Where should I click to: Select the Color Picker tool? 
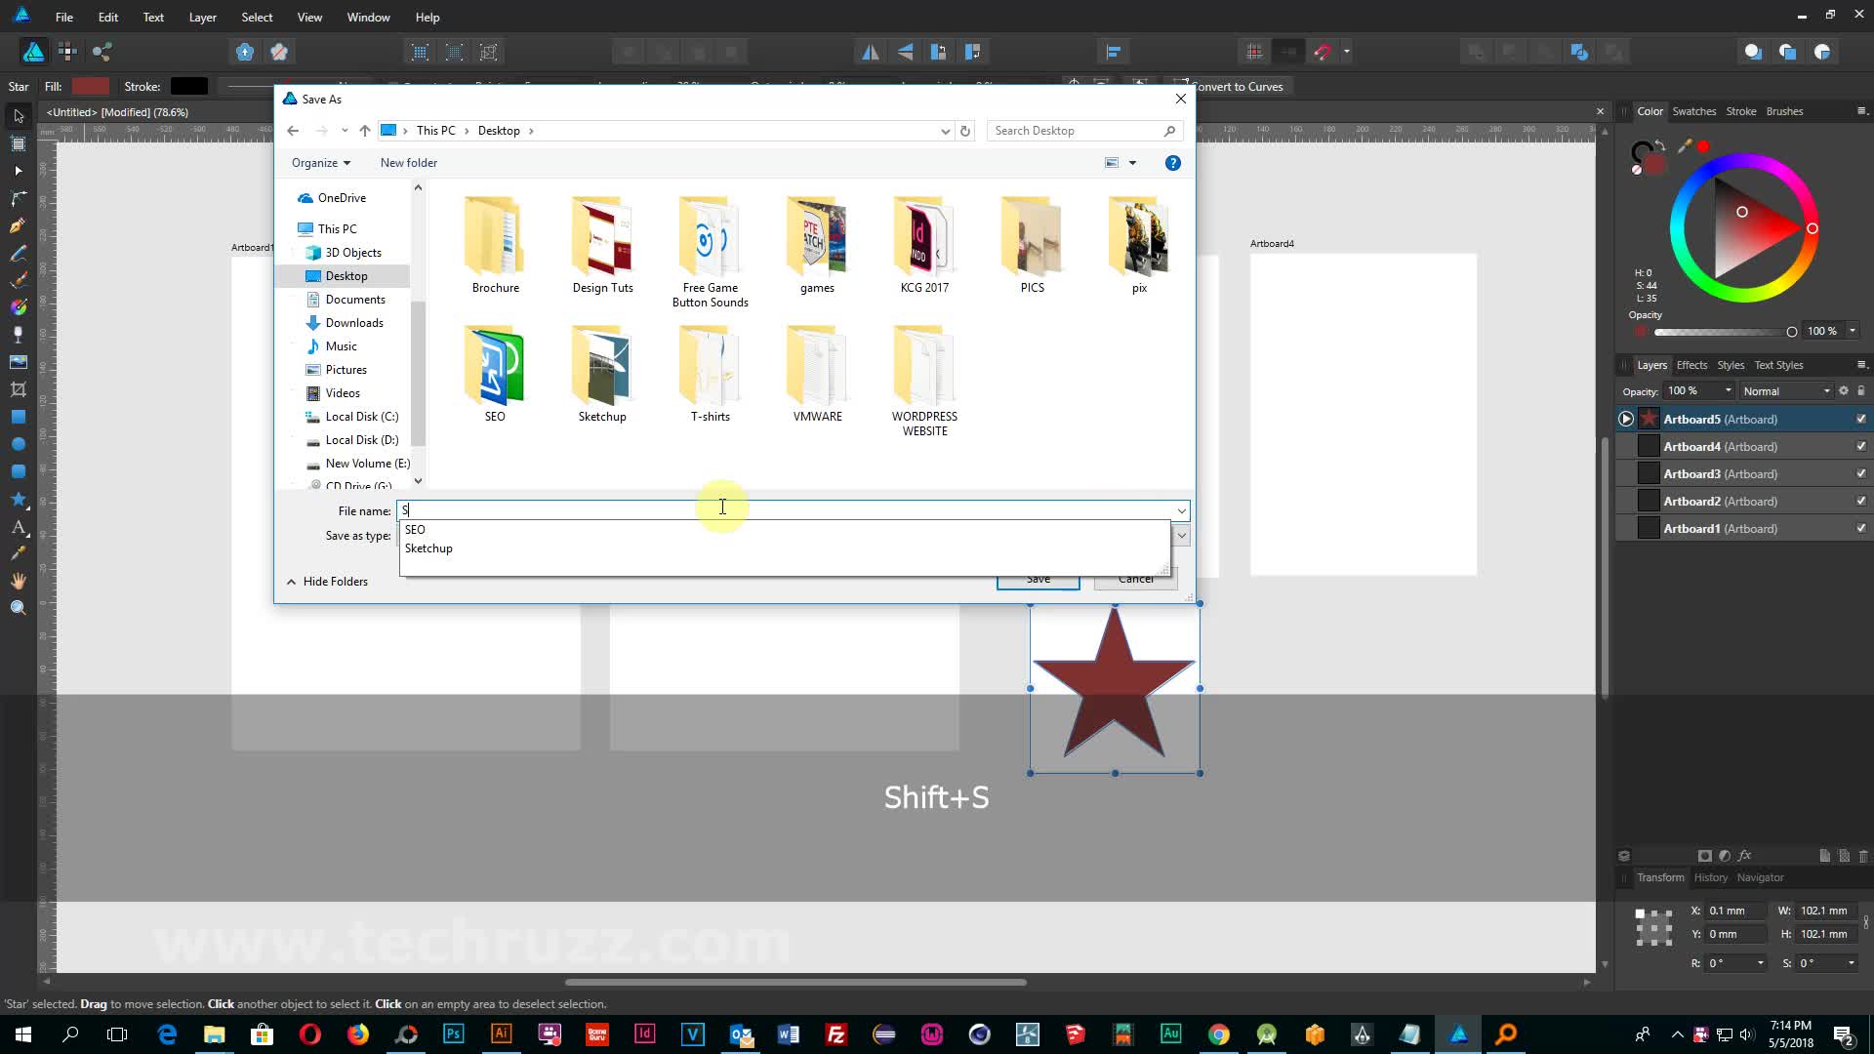click(x=18, y=553)
